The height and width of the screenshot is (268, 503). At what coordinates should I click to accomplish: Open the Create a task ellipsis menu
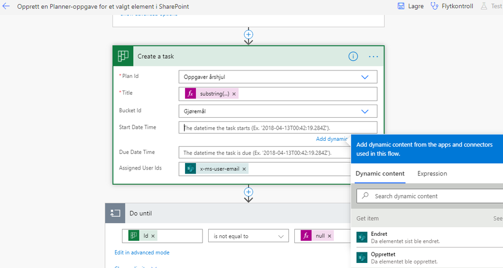tap(373, 56)
